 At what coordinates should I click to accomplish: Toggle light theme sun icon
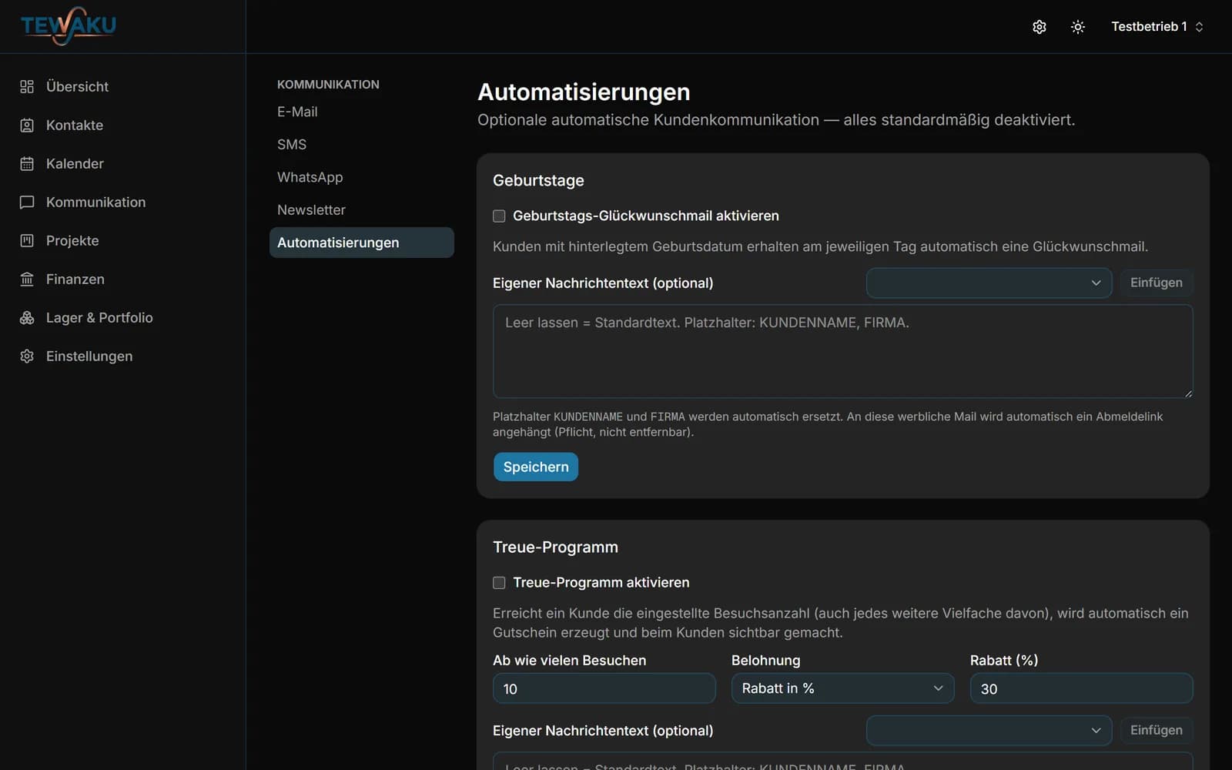click(x=1078, y=27)
